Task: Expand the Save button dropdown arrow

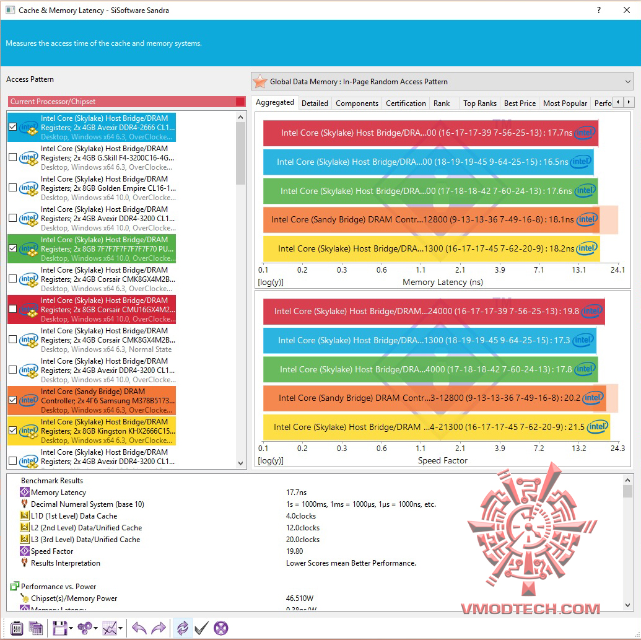Action: [71, 628]
